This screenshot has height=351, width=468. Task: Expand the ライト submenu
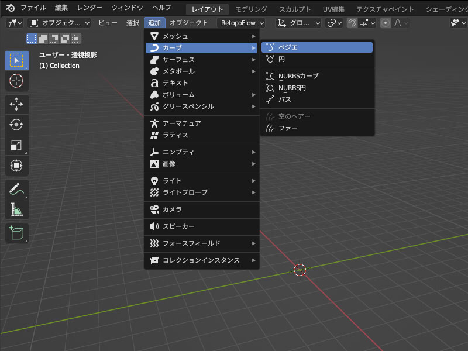pos(201,181)
